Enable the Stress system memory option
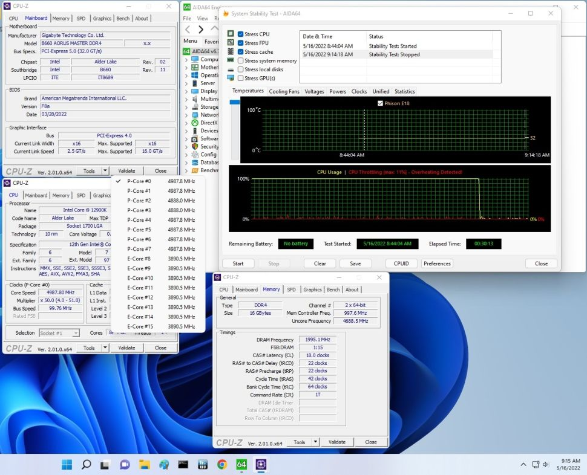The width and height of the screenshot is (587, 475). (241, 60)
